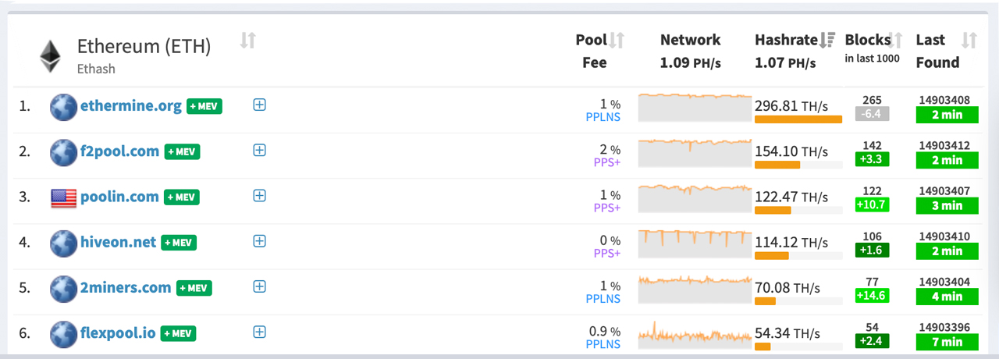Click the globe icon beside flexpool.io
This screenshot has height=359, width=999.
[x=63, y=333]
